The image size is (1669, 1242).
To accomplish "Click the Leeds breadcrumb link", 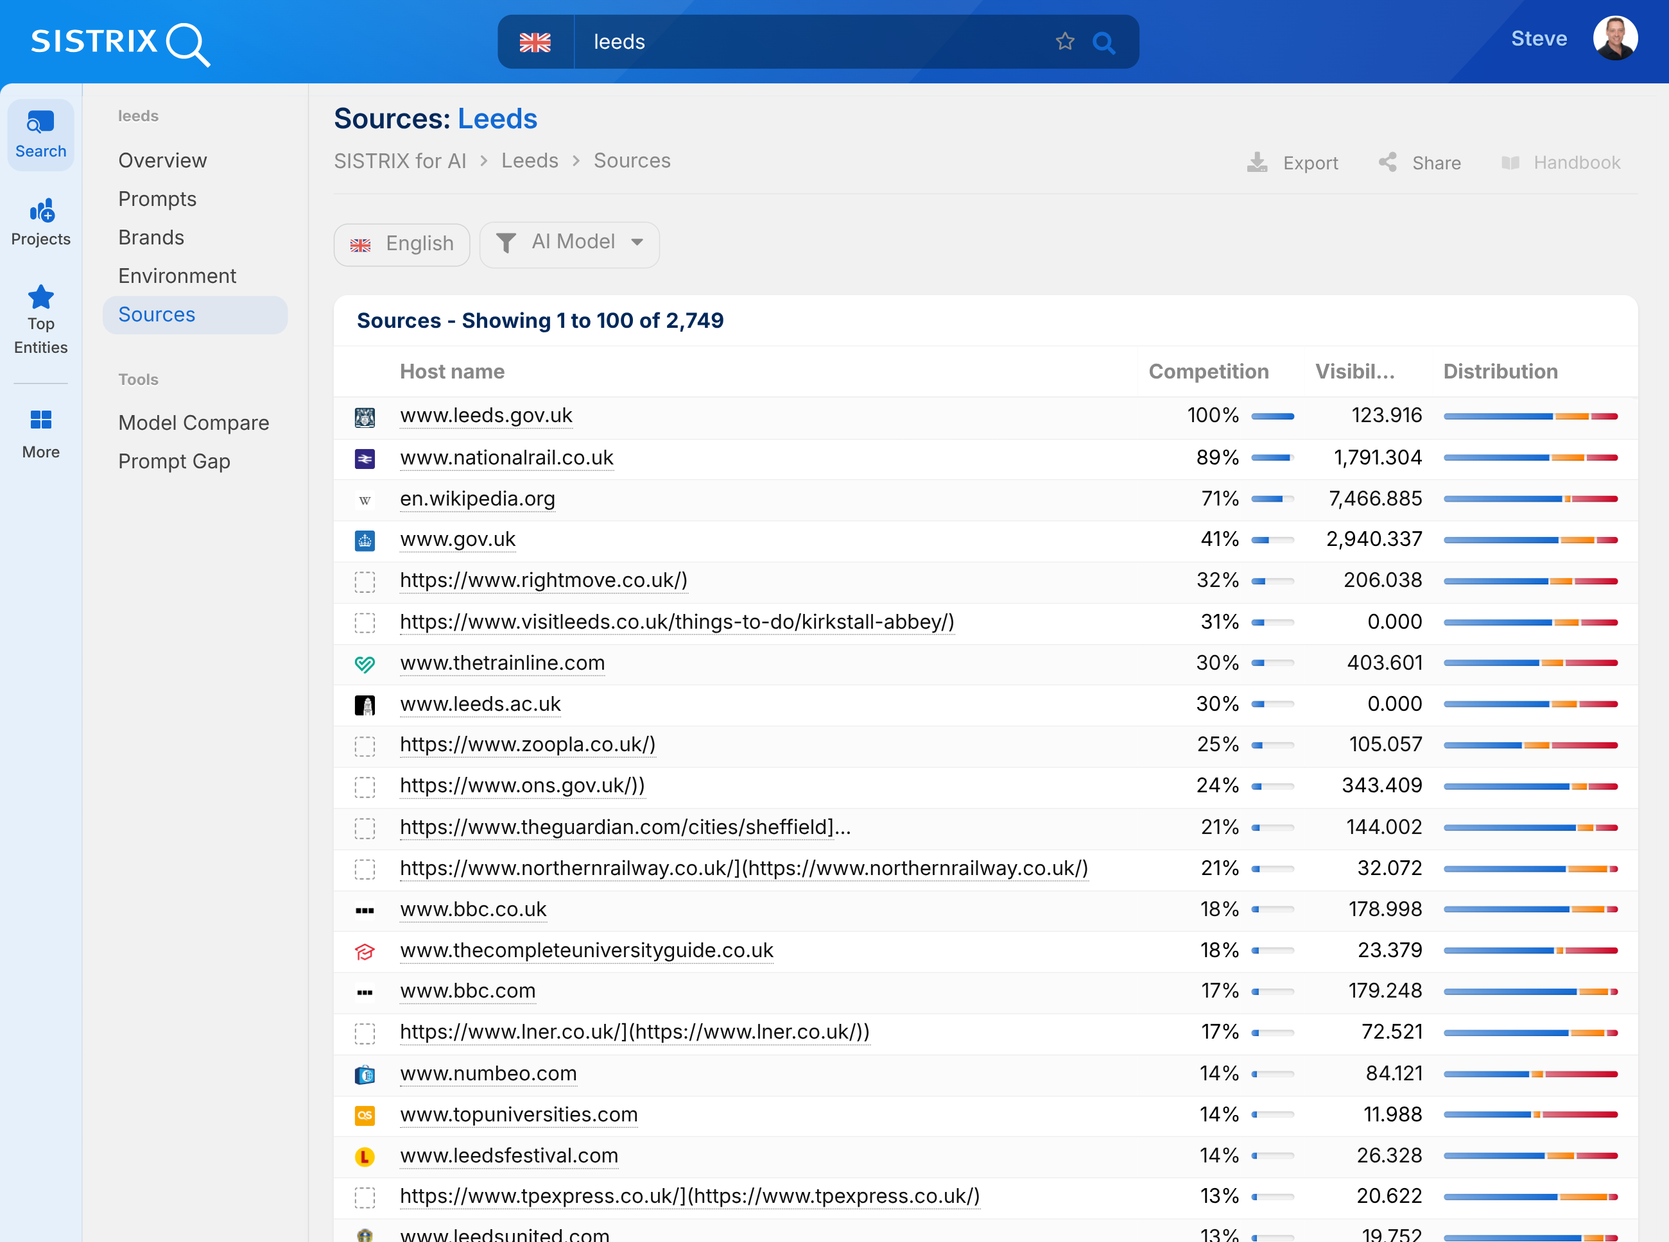I will coord(530,160).
